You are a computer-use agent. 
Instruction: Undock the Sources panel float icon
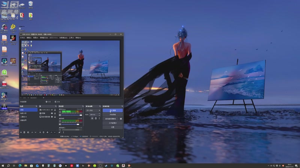[56, 106]
